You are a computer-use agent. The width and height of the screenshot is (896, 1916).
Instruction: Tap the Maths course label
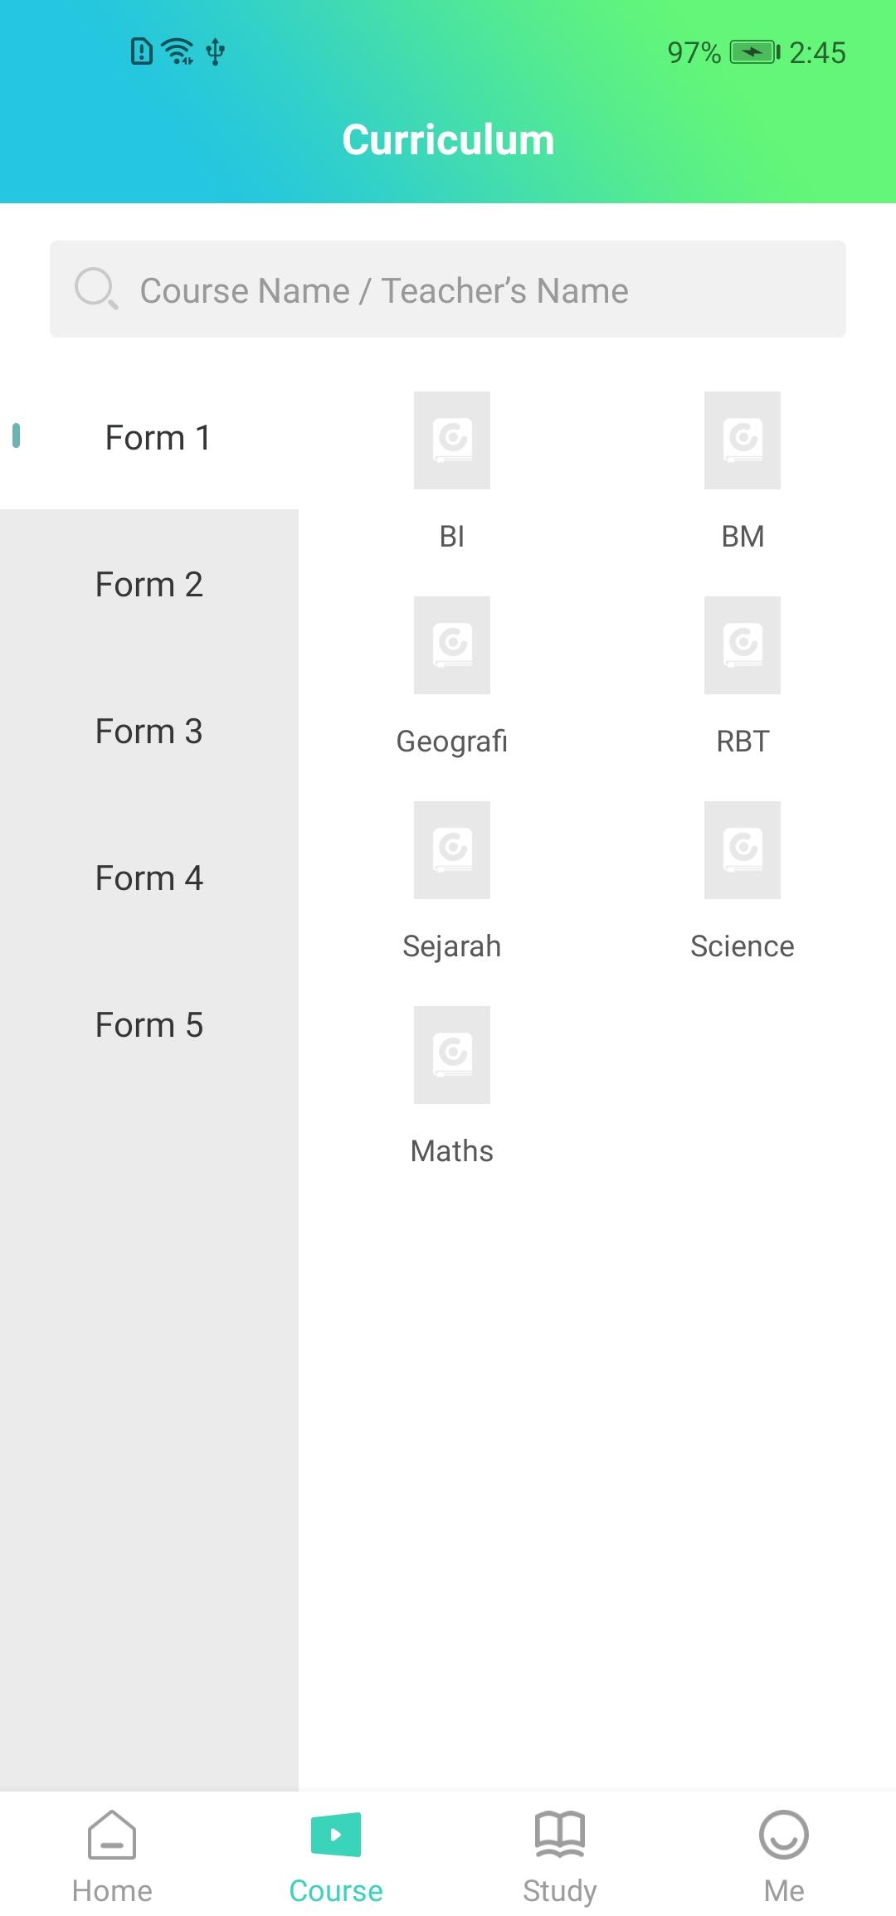click(x=452, y=1150)
